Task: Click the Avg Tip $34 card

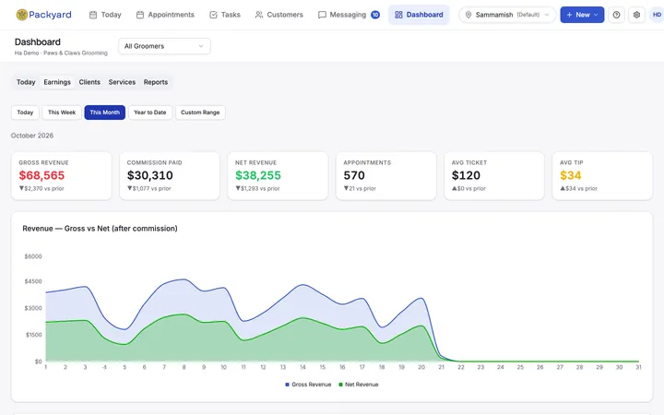Action: click(602, 176)
